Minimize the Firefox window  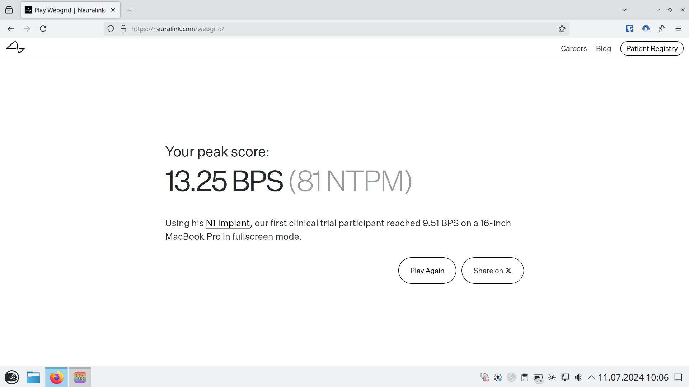[x=657, y=10]
